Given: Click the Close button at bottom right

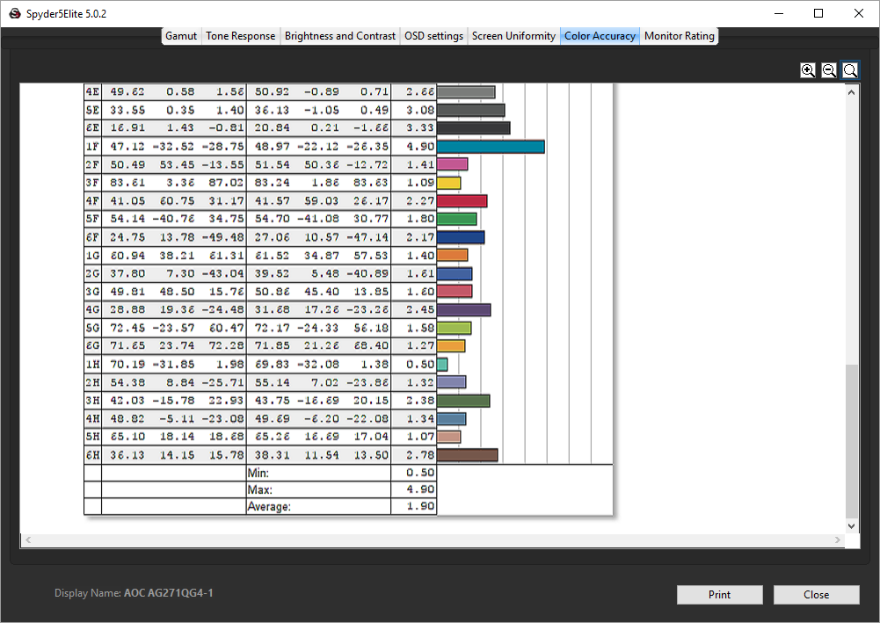Looking at the screenshot, I should [816, 595].
